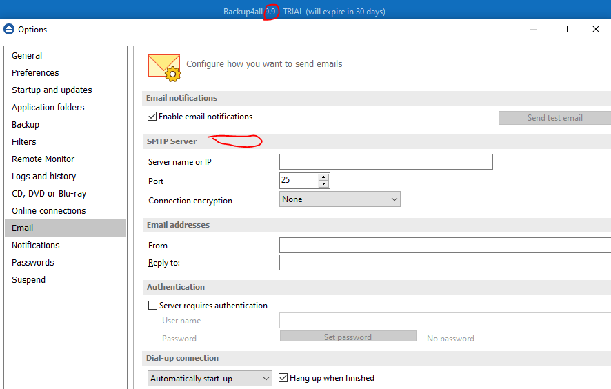Check Server requires authentication
The width and height of the screenshot is (611, 389).
(x=152, y=305)
